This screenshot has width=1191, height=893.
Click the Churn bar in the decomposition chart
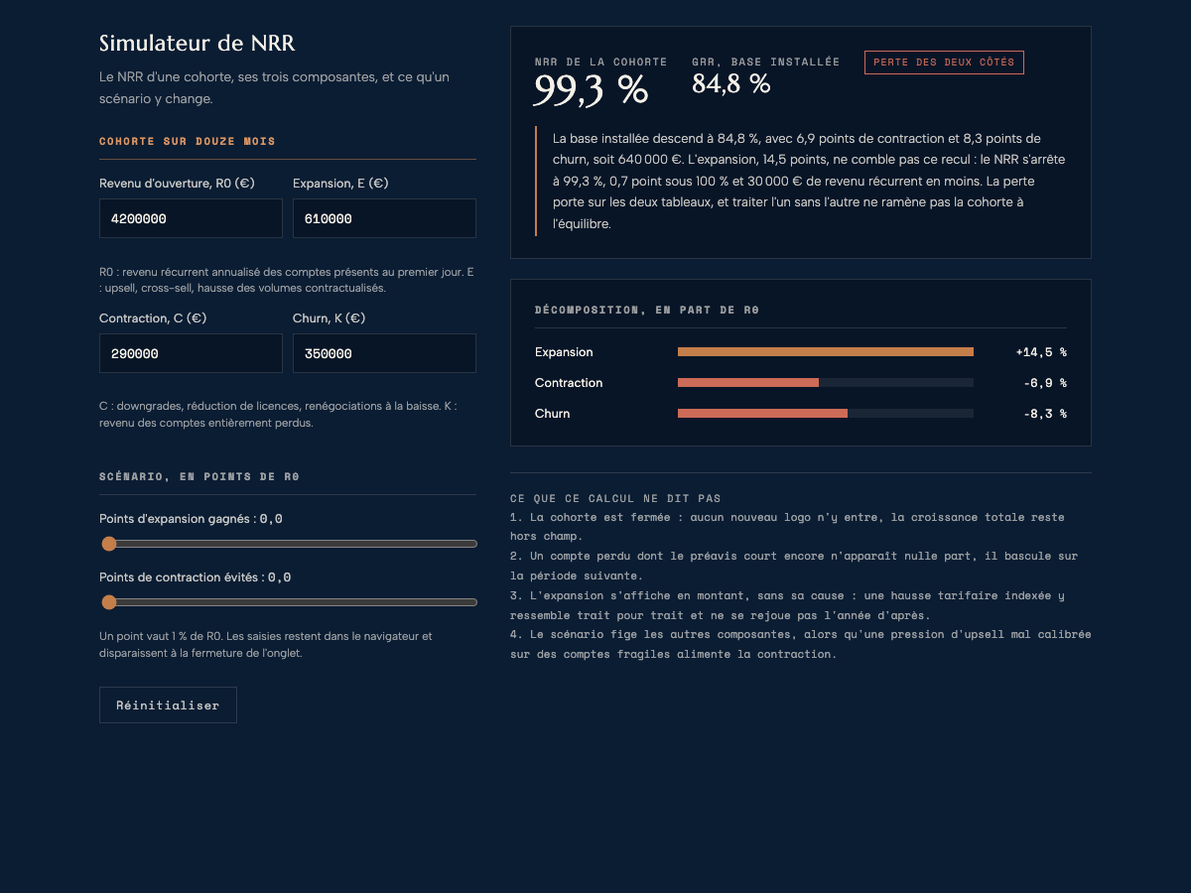click(x=762, y=414)
